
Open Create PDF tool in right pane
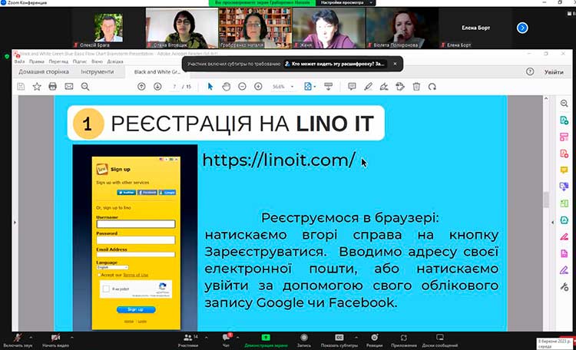click(x=564, y=154)
